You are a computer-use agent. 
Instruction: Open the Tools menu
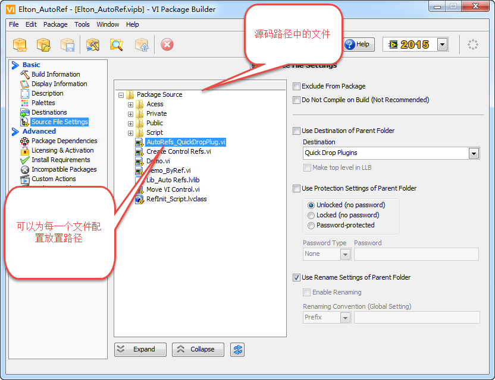click(82, 24)
